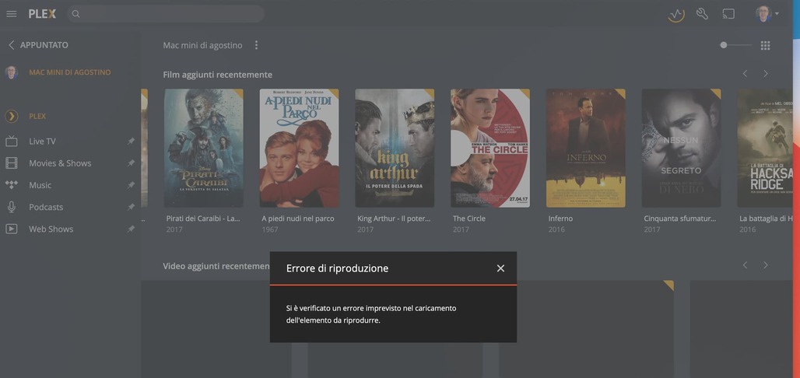Close the Errore di riproduzione dialog

click(500, 268)
